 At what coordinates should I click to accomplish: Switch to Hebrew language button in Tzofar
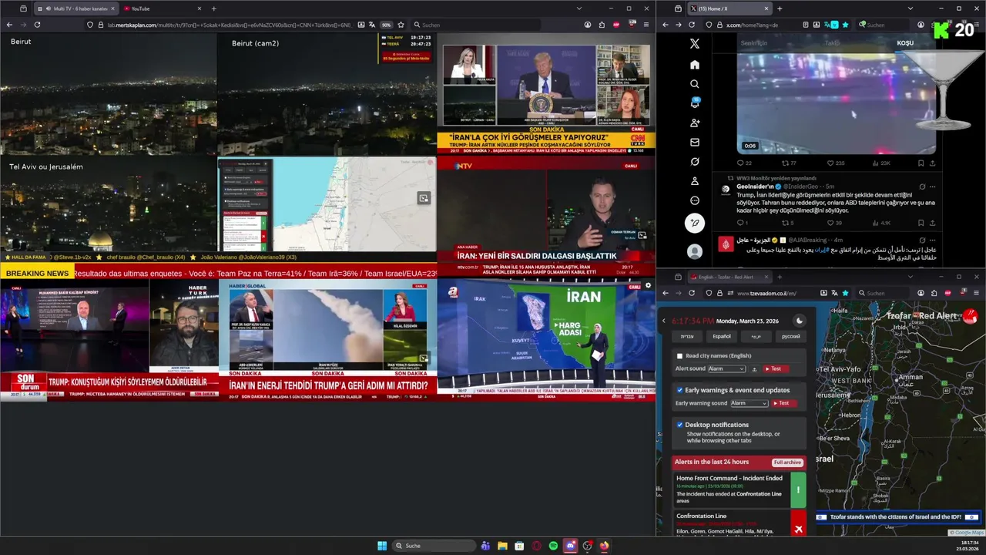coord(686,337)
